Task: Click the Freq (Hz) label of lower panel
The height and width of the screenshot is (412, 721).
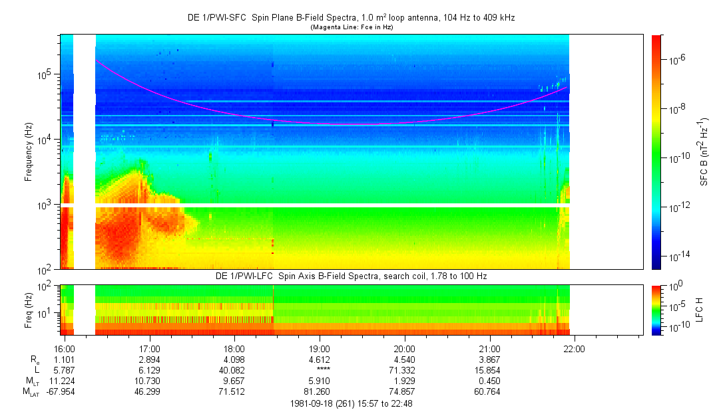Action: (29, 310)
